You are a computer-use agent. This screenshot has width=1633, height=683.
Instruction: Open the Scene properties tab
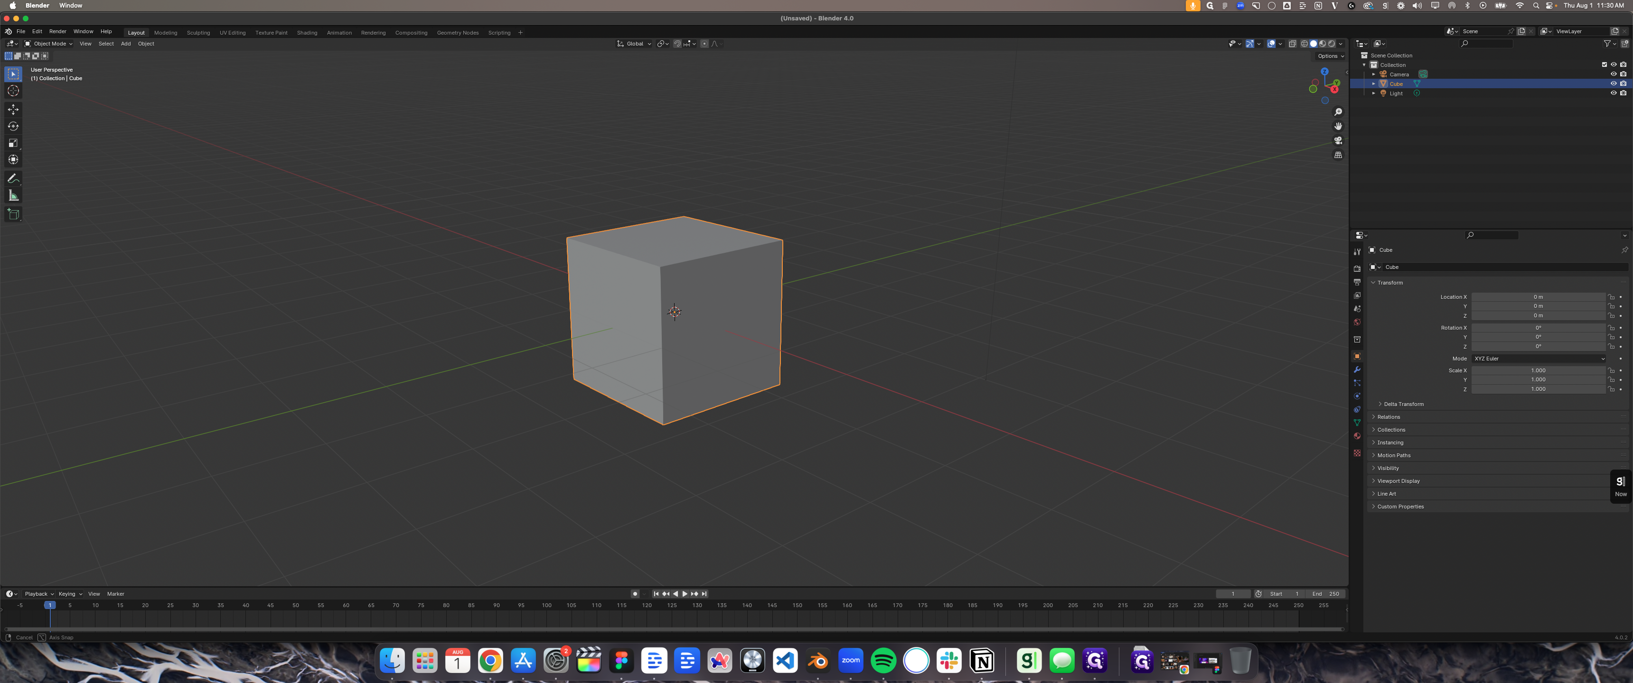click(1357, 309)
